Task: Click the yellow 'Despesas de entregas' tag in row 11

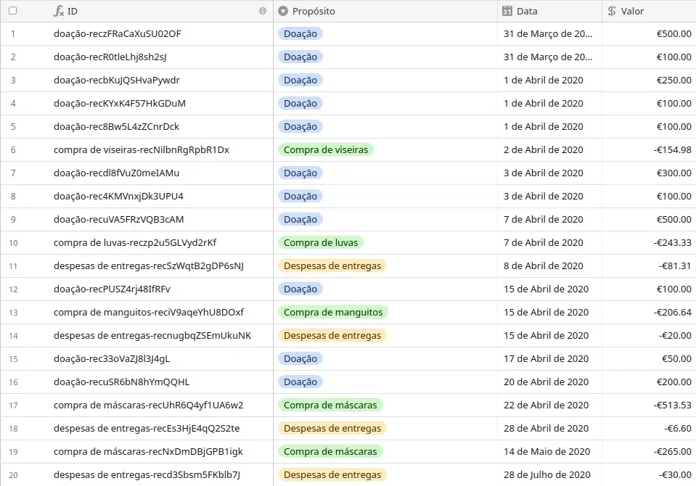Action: point(332,265)
